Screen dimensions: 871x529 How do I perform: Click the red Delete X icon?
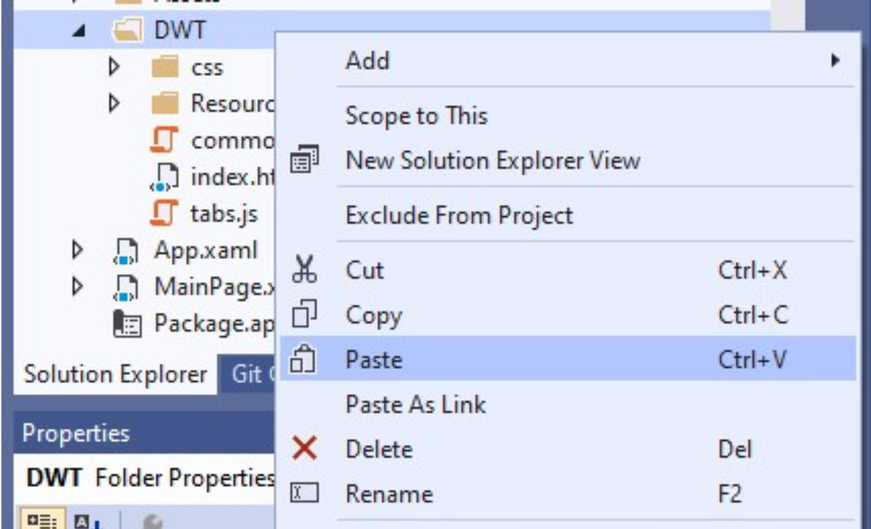pos(304,448)
